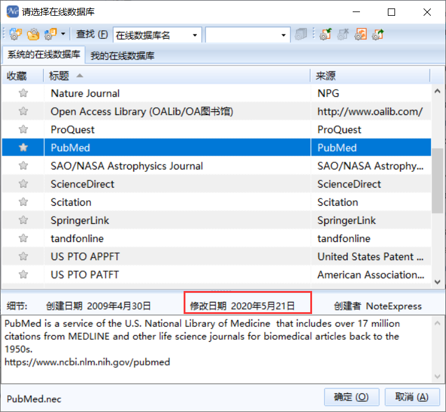Click the orange folder gear toolbar icon

click(x=33, y=34)
